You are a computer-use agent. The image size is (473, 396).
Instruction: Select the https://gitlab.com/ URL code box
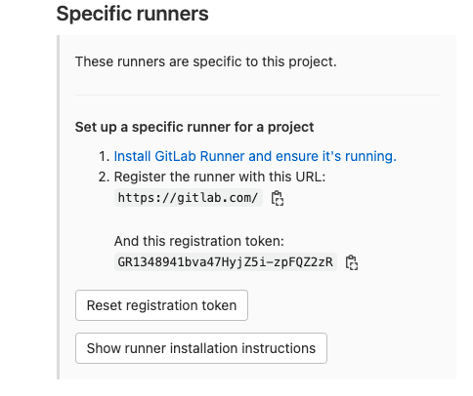(189, 198)
